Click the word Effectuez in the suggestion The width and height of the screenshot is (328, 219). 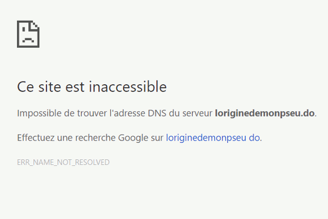[36, 138]
